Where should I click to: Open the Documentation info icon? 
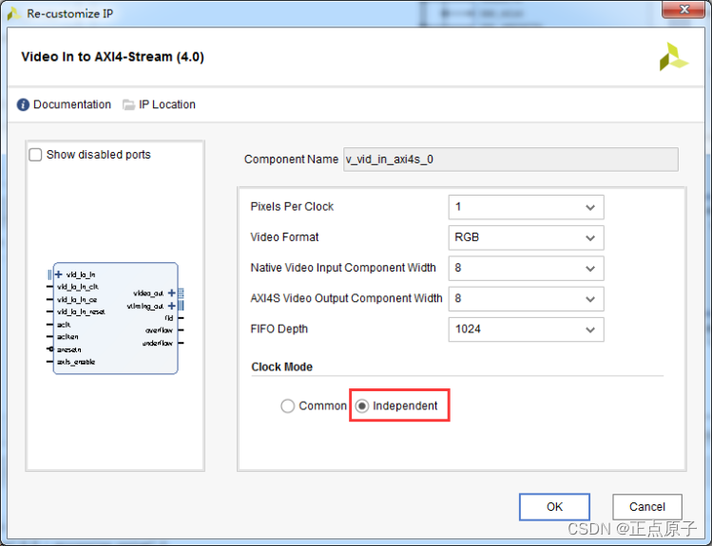click(x=23, y=104)
